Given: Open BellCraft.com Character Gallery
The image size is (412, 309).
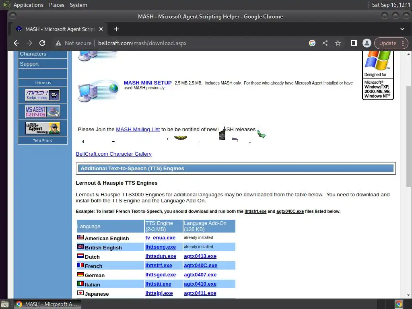Looking at the screenshot, I should point(114,154).
